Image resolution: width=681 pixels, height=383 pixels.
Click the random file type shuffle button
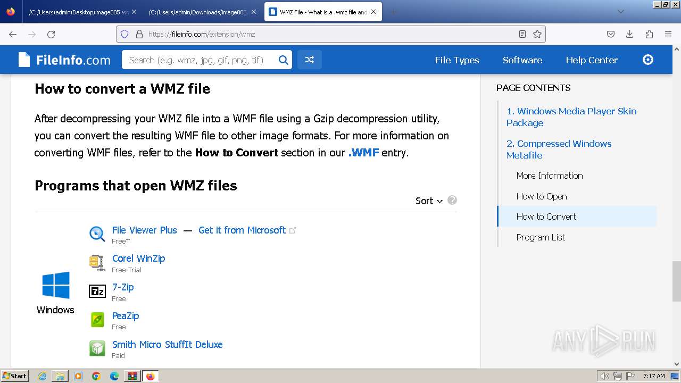click(x=309, y=60)
